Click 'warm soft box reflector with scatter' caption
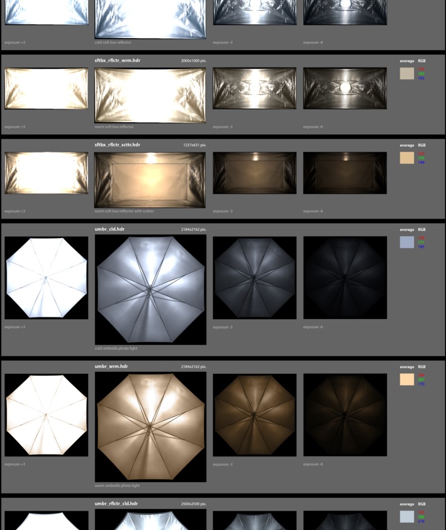This screenshot has width=446, height=530. pyautogui.click(x=124, y=211)
